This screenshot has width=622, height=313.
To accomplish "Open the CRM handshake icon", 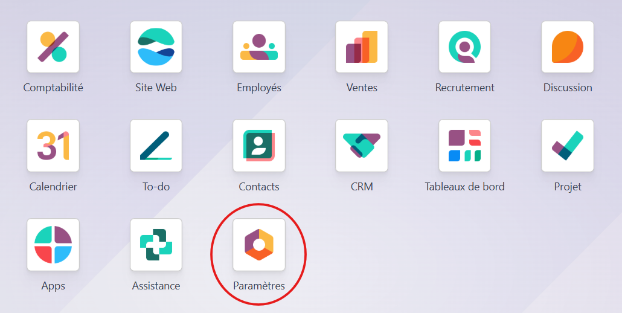I will point(362,146).
